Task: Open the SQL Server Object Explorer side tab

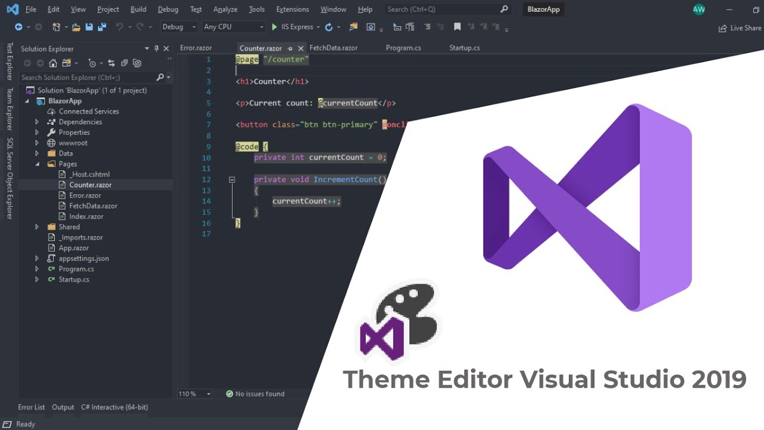Action: click(9, 178)
